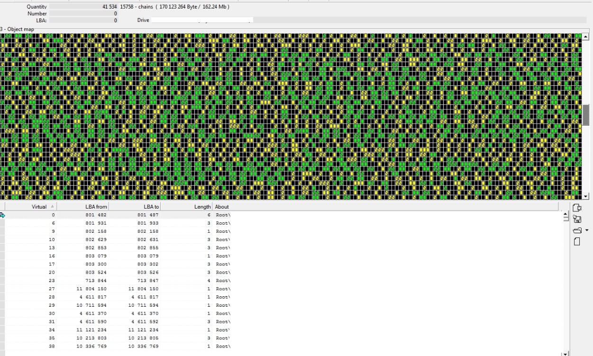Click the blank page icon
This screenshot has width=593, height=356.
click(577, 242)
